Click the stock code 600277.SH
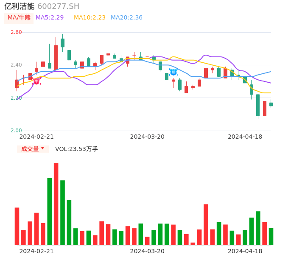The width and height of the screenshot is (291, 257). (58, 6)
